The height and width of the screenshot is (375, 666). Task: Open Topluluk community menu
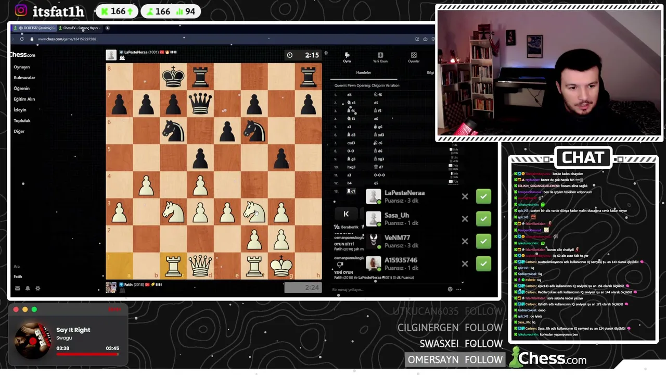tap(22, 121)
